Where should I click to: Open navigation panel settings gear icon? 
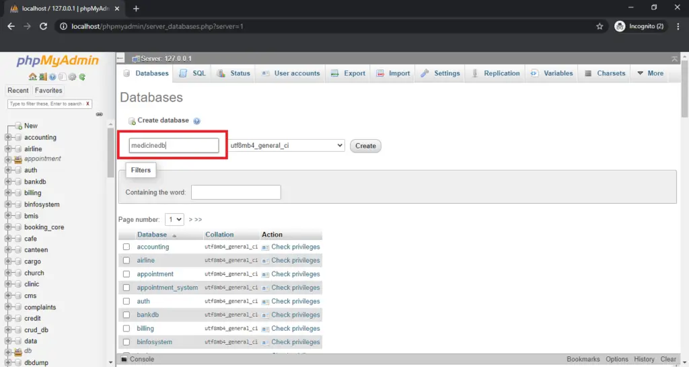(72, 77)
